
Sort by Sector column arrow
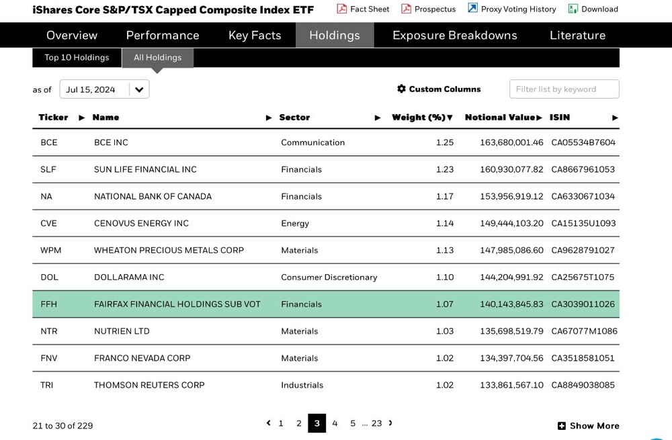(x=378, y=118)
